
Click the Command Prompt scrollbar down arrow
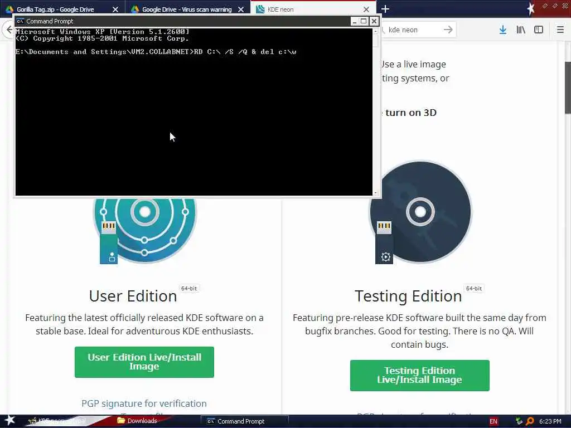(375, 193)
